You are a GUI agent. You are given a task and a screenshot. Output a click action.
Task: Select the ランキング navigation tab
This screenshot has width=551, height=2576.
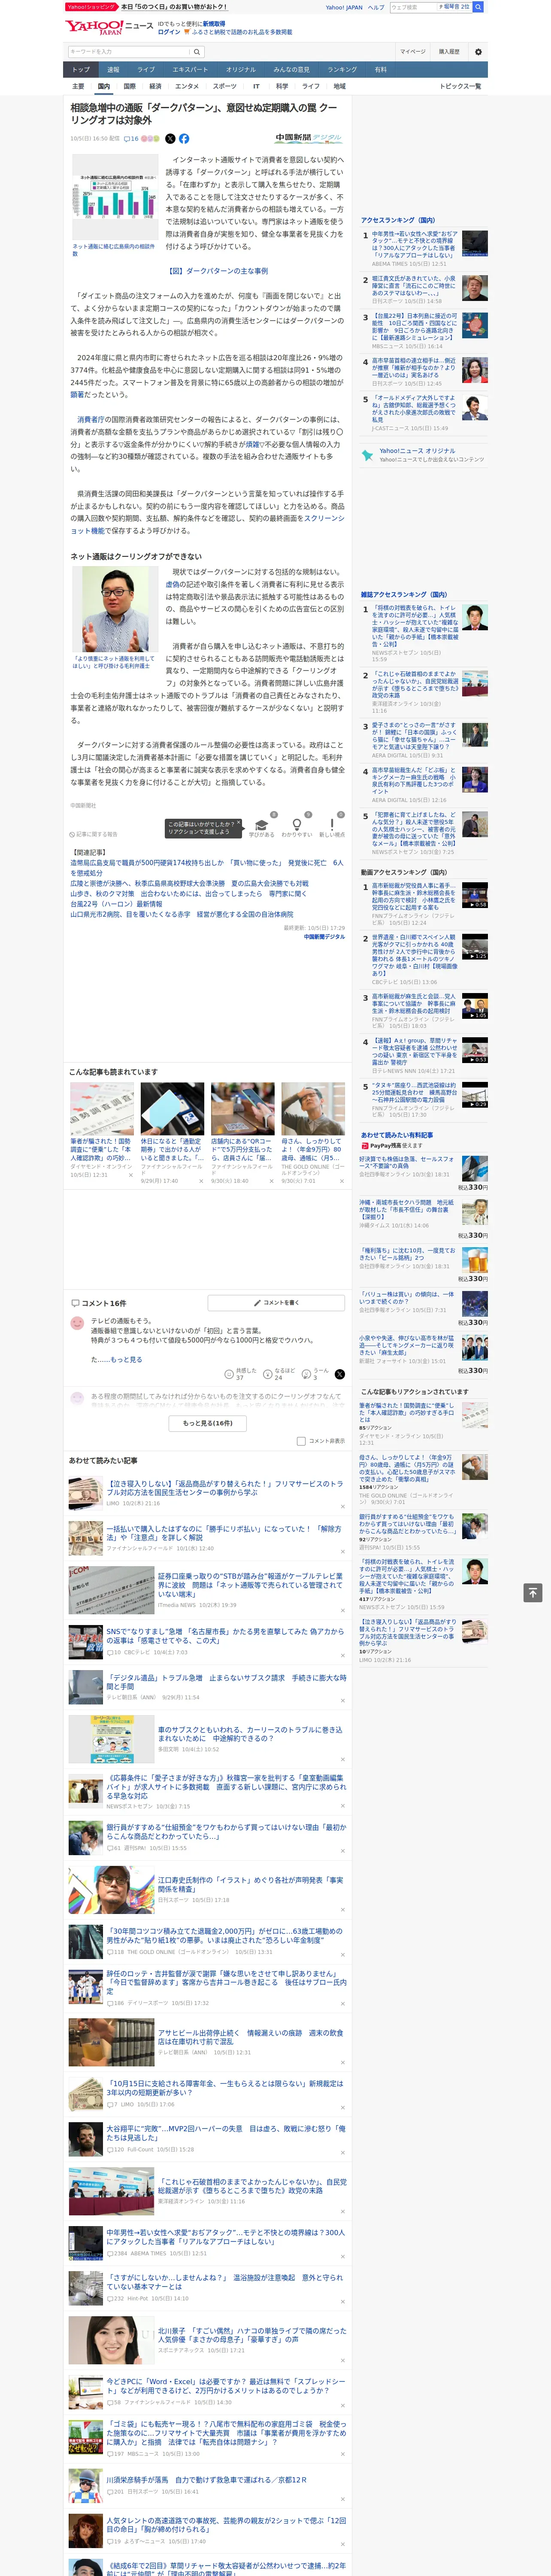[x=342, y=70]
